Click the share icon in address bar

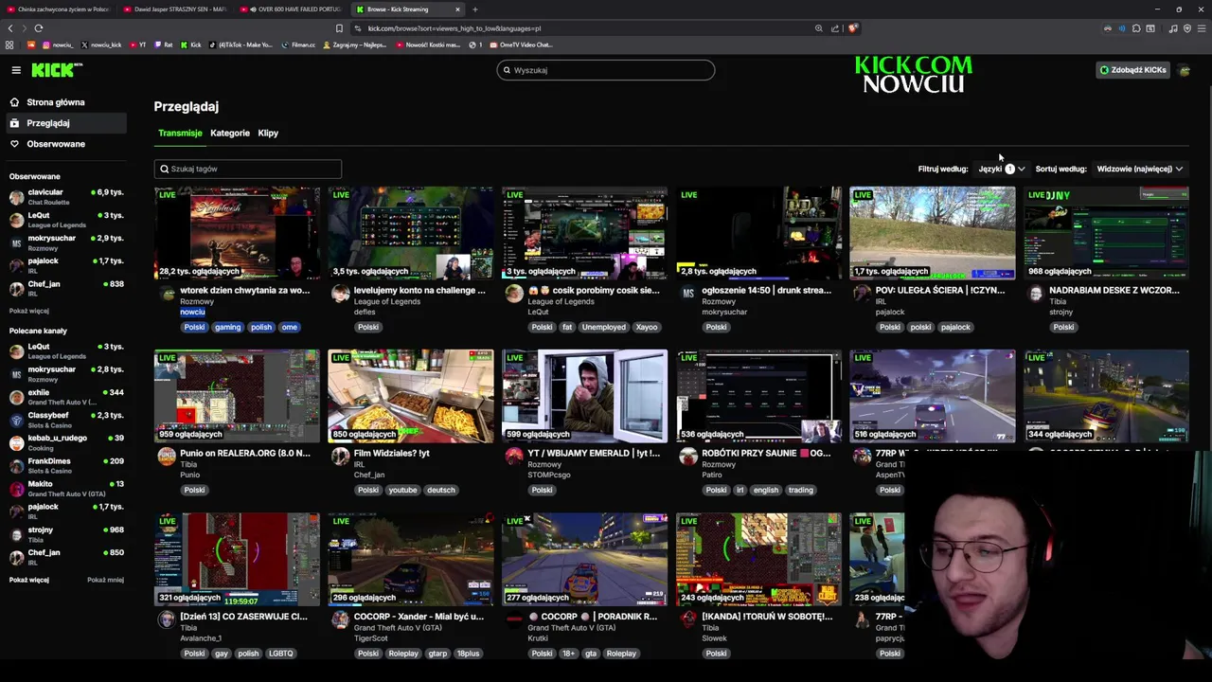coord(834,28)
